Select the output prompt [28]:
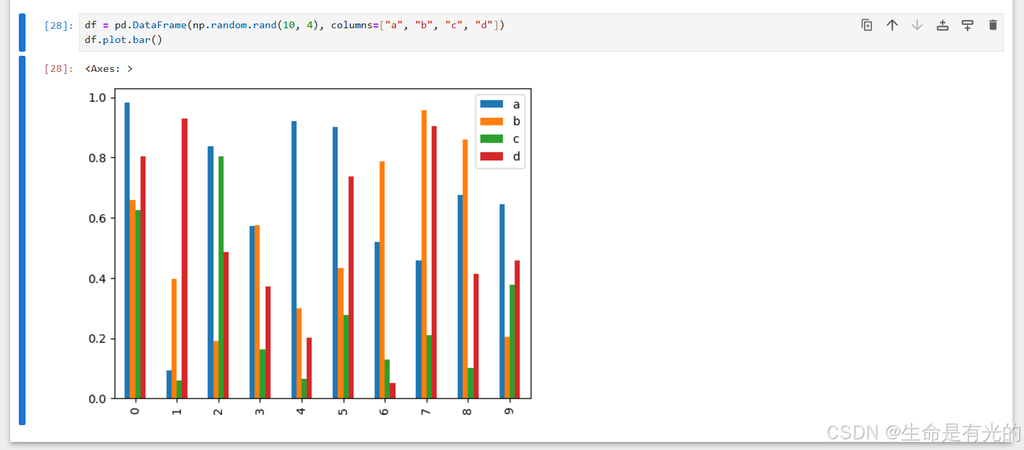 point(58,69)
